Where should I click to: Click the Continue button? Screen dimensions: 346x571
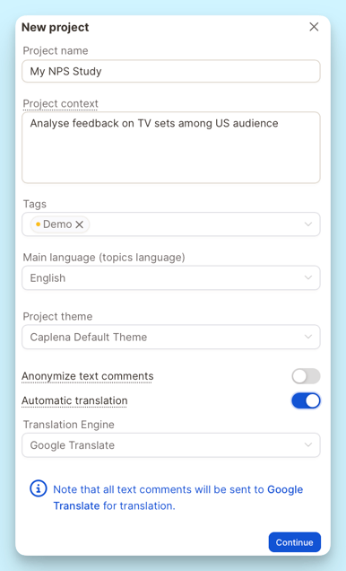294,542
